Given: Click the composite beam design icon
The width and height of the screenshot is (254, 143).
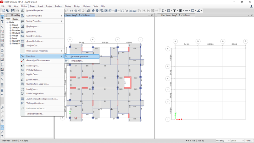Looking at the screenshot, I should click(x=175, y=11).
